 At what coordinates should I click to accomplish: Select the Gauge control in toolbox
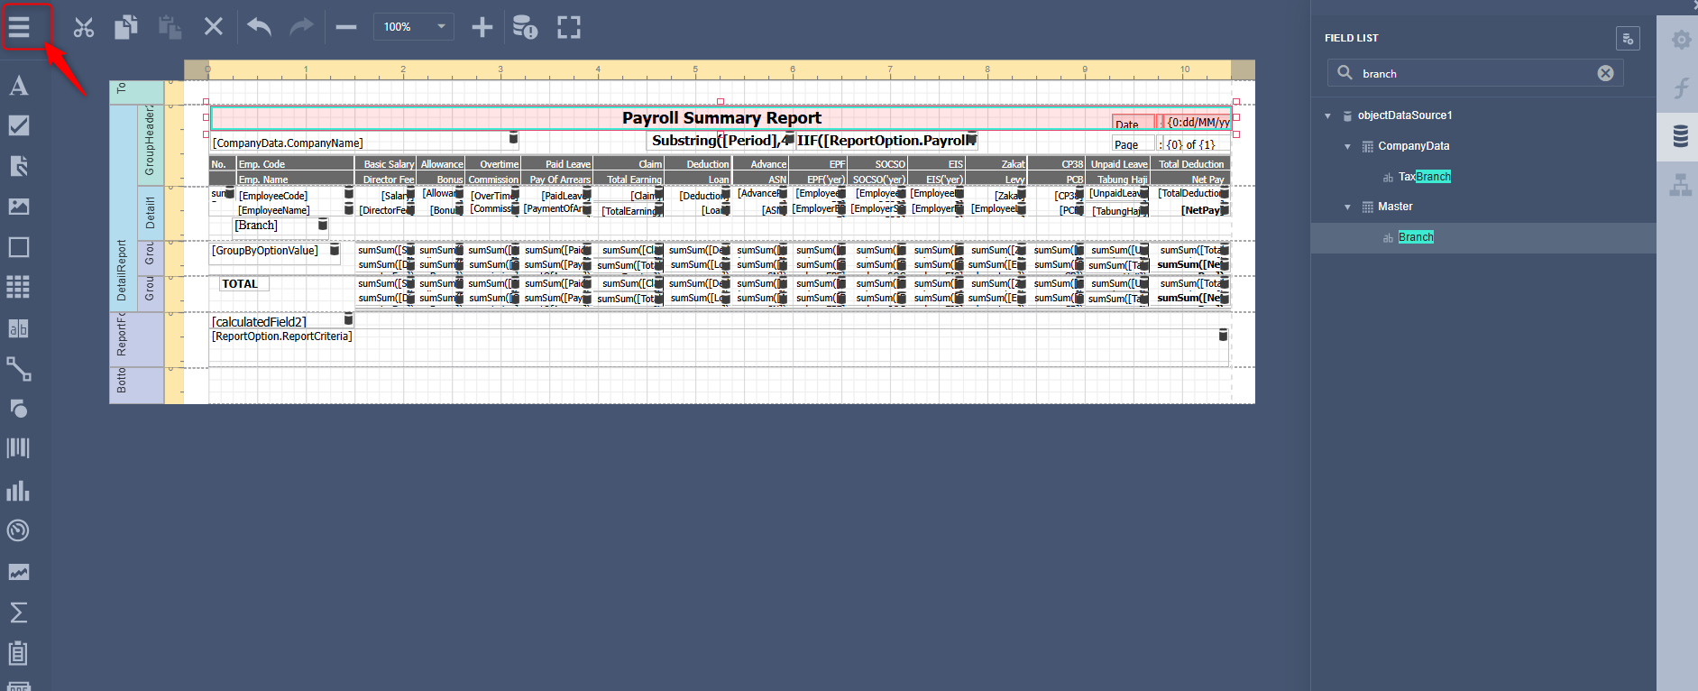coord(18,530)
